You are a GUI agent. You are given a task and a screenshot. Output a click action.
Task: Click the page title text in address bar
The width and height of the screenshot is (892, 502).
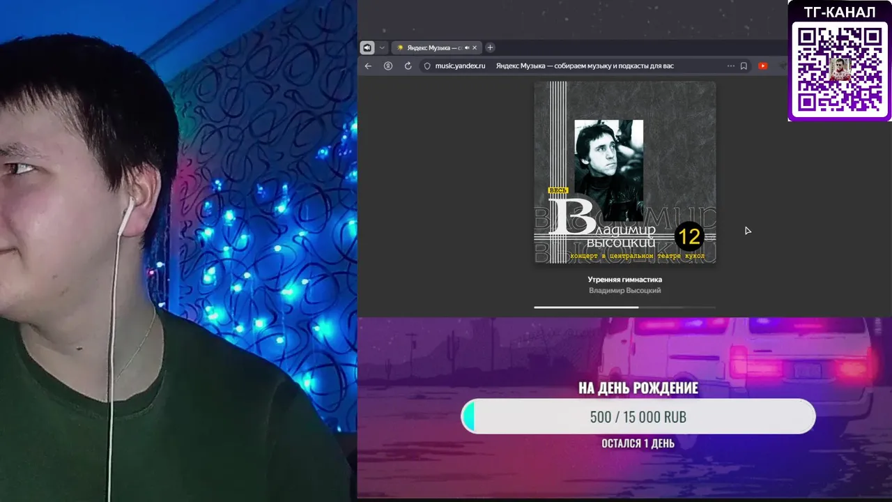coord(585,66)
